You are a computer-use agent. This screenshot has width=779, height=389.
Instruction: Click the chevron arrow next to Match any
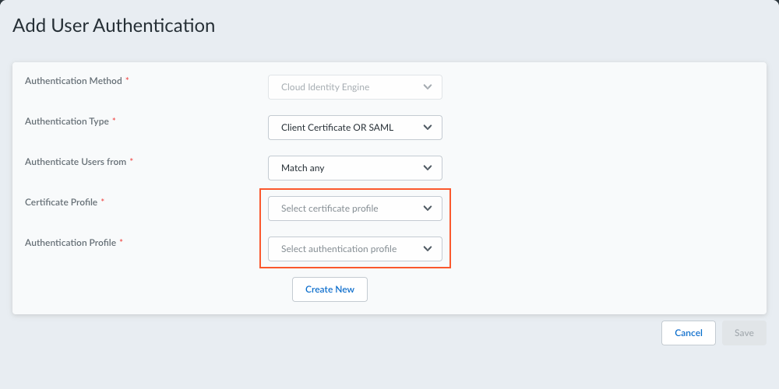(x=427, y=168)
